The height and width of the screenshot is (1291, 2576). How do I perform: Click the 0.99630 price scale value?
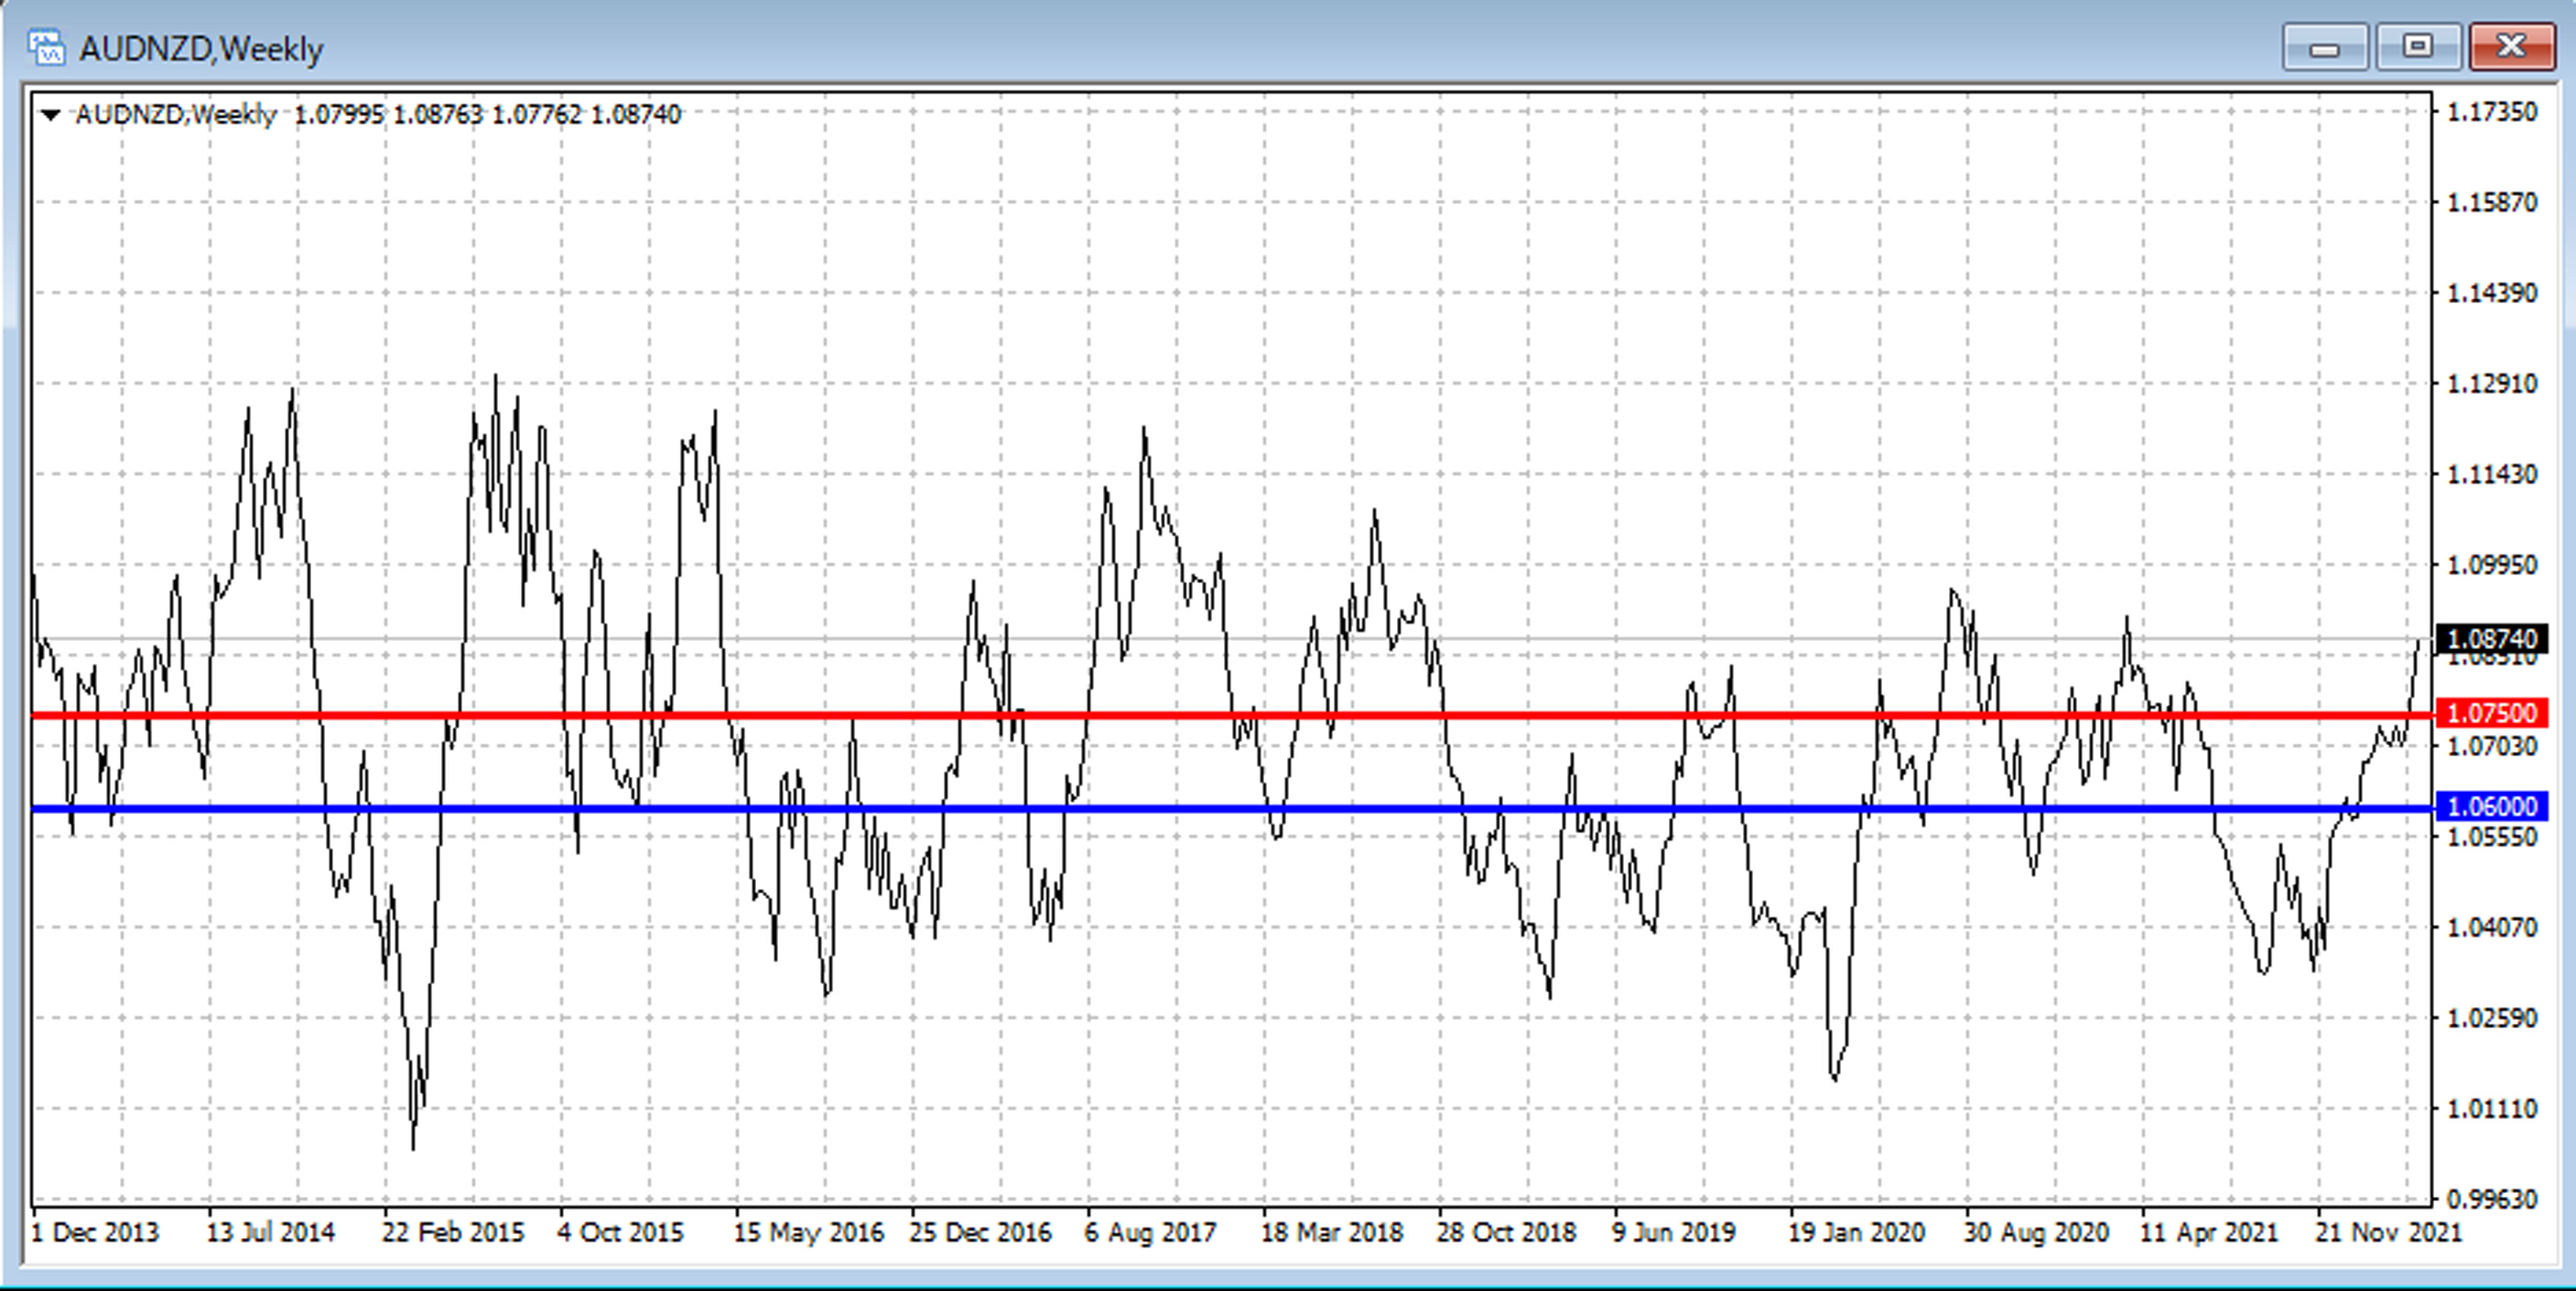point(2491,1198)
